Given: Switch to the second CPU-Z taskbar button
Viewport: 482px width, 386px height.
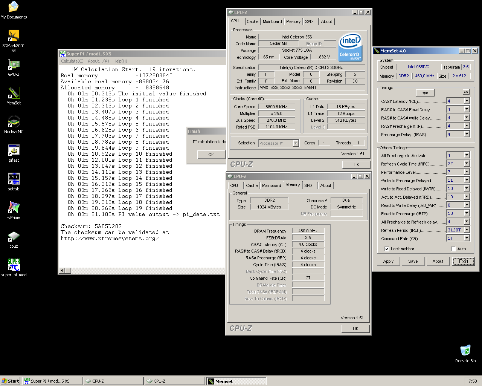Looking at the screenshot, I should click(x=175, y=381).
